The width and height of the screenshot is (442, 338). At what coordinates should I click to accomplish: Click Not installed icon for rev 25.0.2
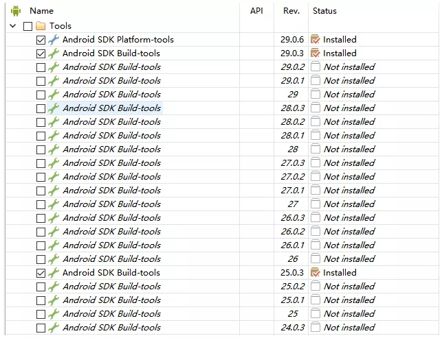(315, 287)
